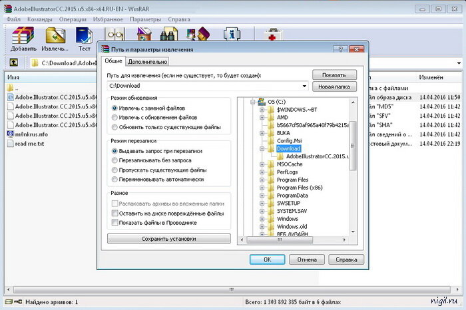The width and height of the screenshot is (466, 310).
Task: Switch to the Дополнительно tab
Action: [x=148, y=62]
